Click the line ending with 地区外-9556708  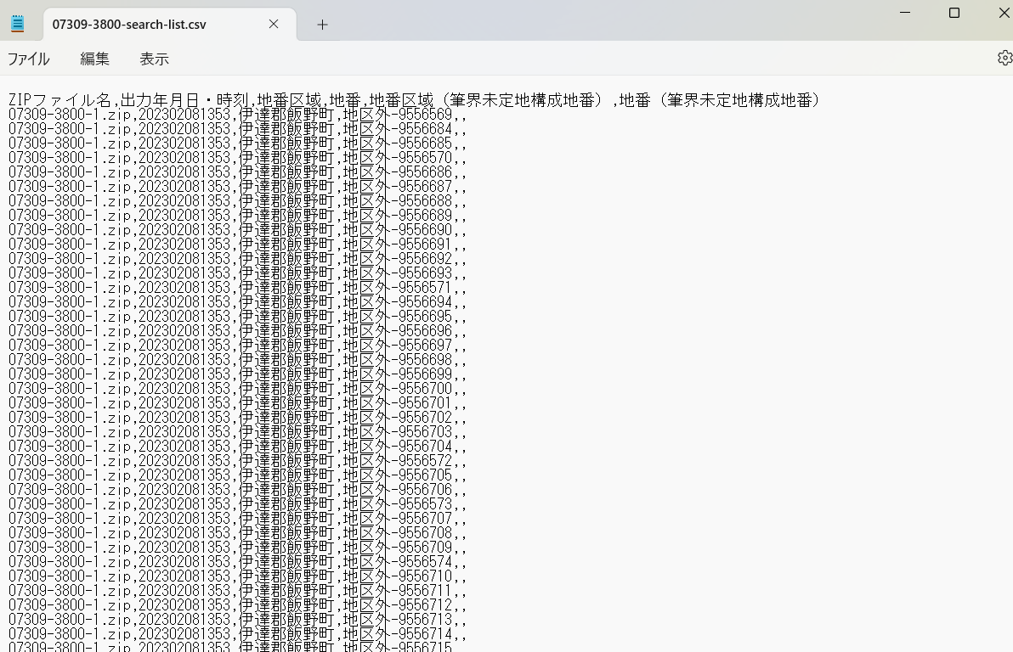[x=237, y=532]
